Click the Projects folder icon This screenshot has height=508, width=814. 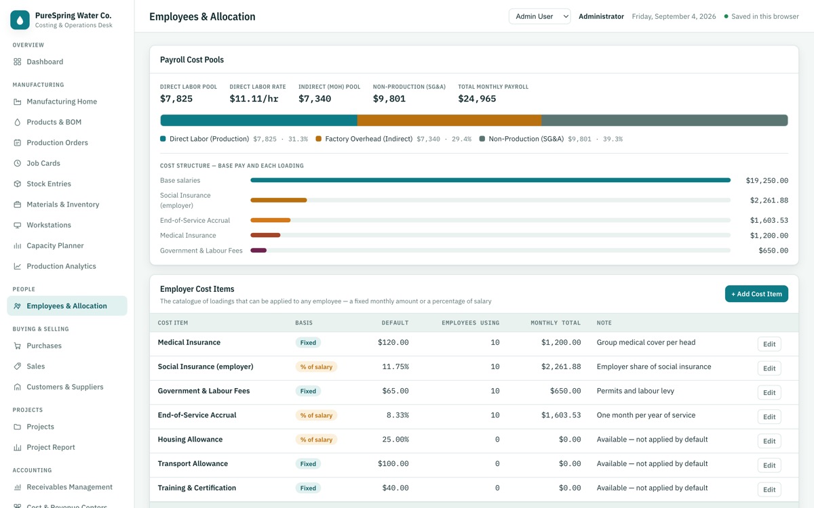(x=18, y=427)
